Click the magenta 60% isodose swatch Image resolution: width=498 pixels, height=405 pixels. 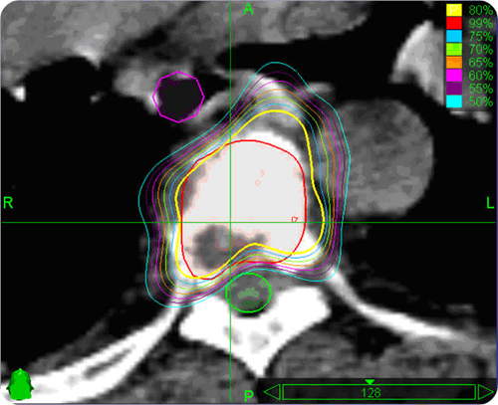point(454,76)
